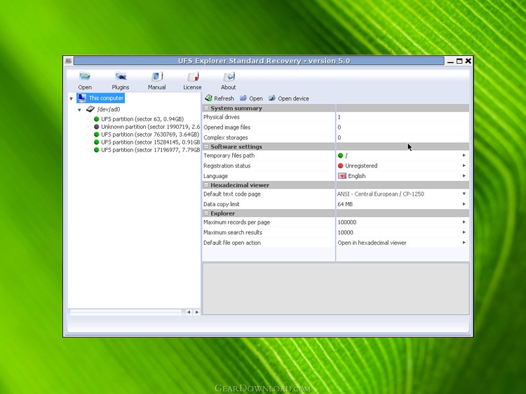Open Registration status options arrow
Image resolution: width=526 pixels, height=394 pixels.
point(464,165)
